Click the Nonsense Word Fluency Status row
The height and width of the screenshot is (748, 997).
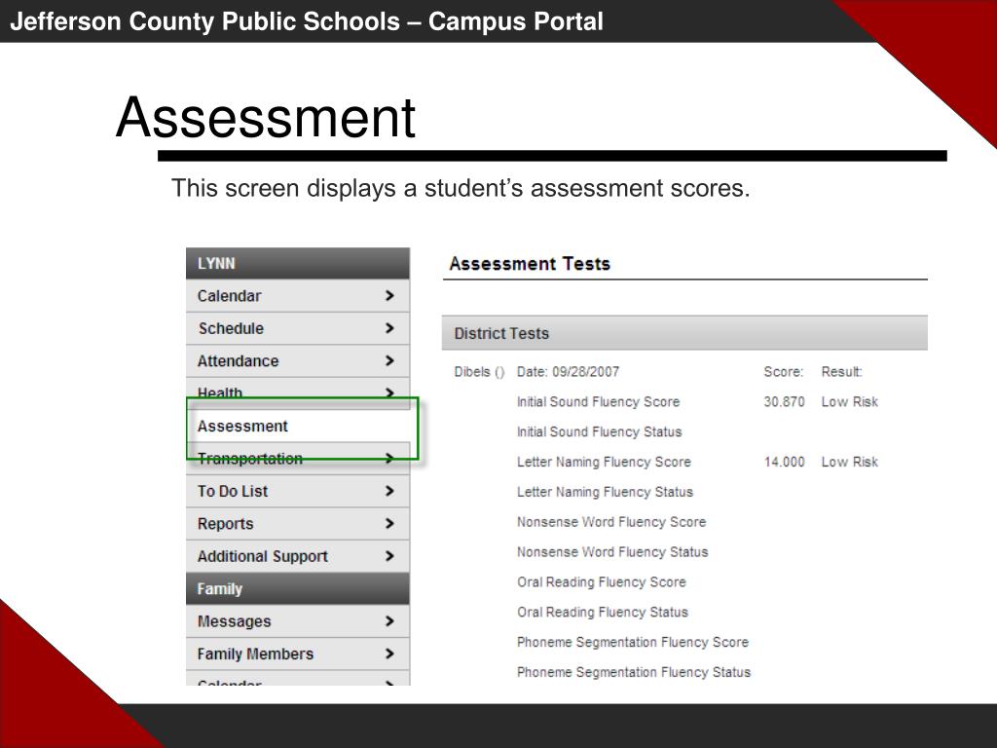612,552
